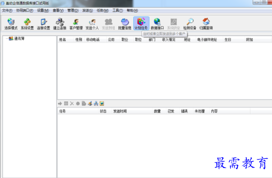
Task: Click the framed globe icon in task toolbar
Action: (102, 104)
